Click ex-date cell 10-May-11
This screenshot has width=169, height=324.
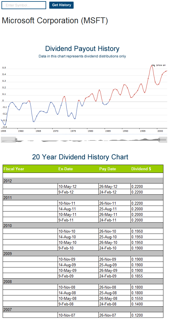[78, 214]
